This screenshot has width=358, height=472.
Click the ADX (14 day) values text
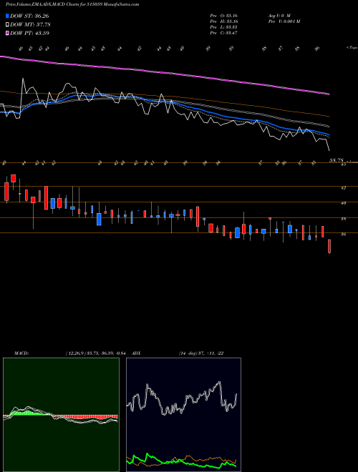(x=200, y=353)
